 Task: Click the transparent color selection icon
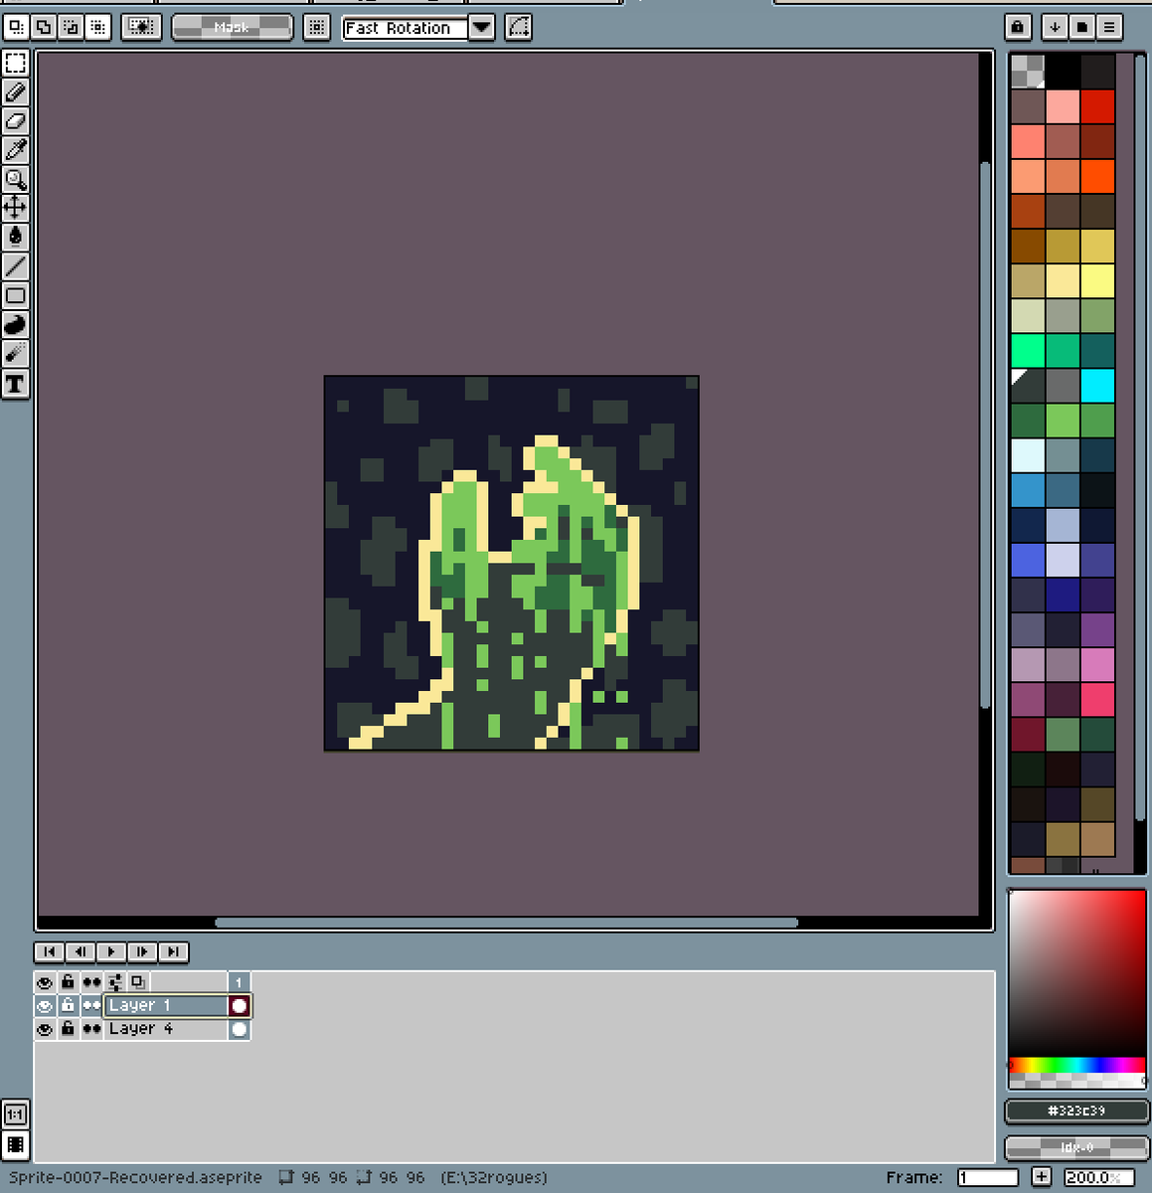pyautogui.click(x=141, y=27)
